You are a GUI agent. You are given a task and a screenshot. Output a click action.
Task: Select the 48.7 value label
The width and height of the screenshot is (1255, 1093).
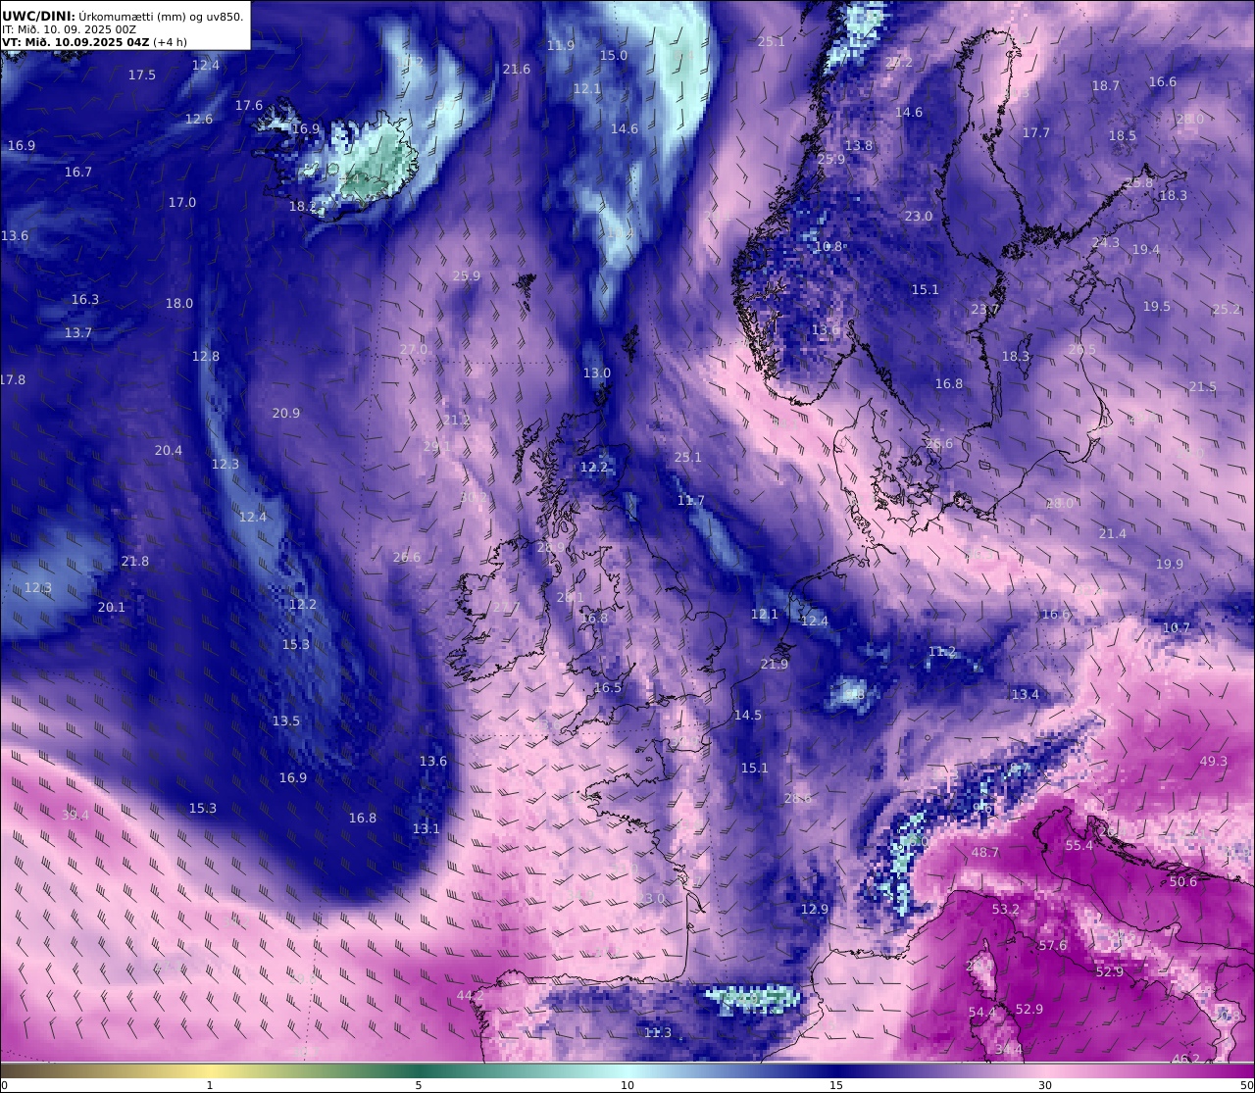pyautogui.click(x=985, y=853)
